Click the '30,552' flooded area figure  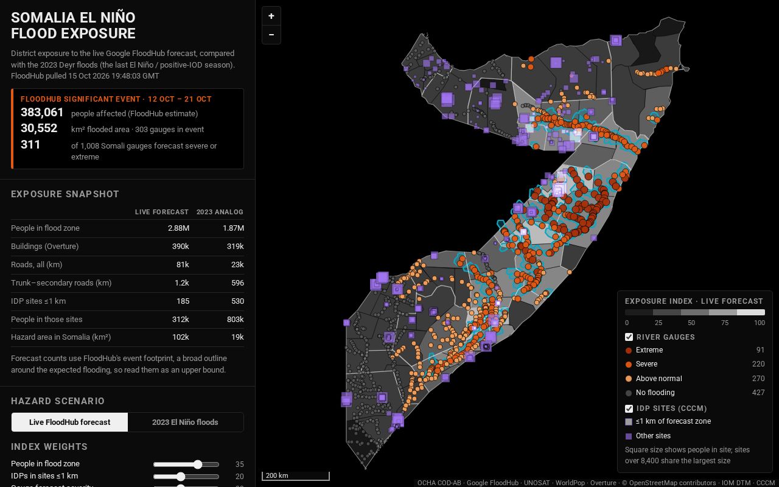click(x=39, y=128)
